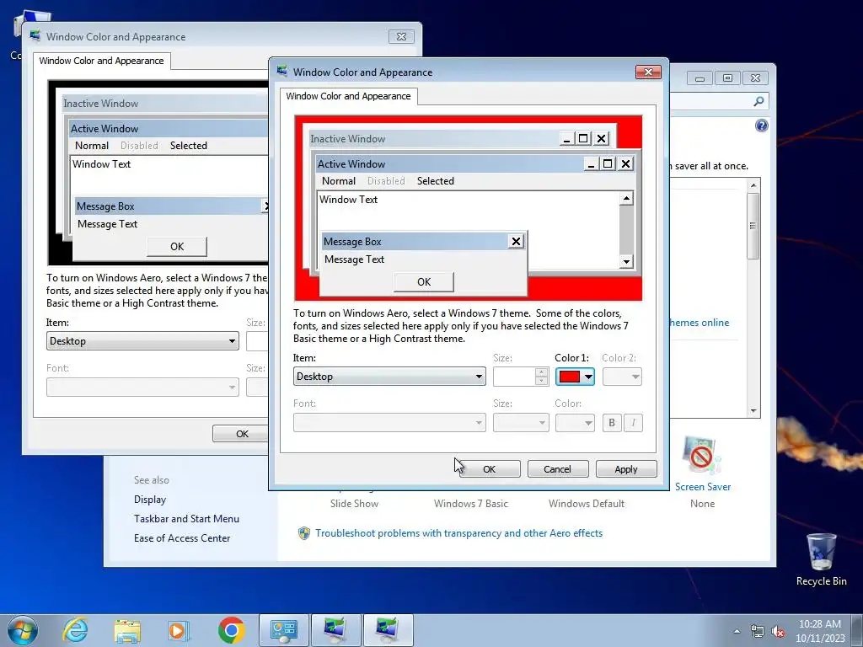Viewport: 863px width, 647px height.
Task: Click the Message Box close X in red preview
Action: pos(516,242)
